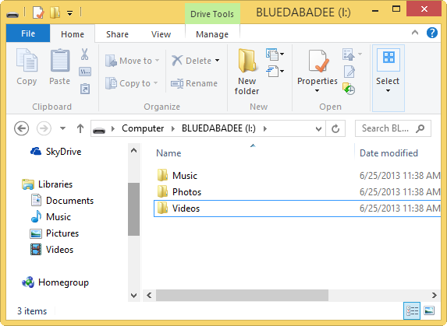Switch to large thumbnails view layout
Viewport: 447px width, 326px height.
(429, 310)
